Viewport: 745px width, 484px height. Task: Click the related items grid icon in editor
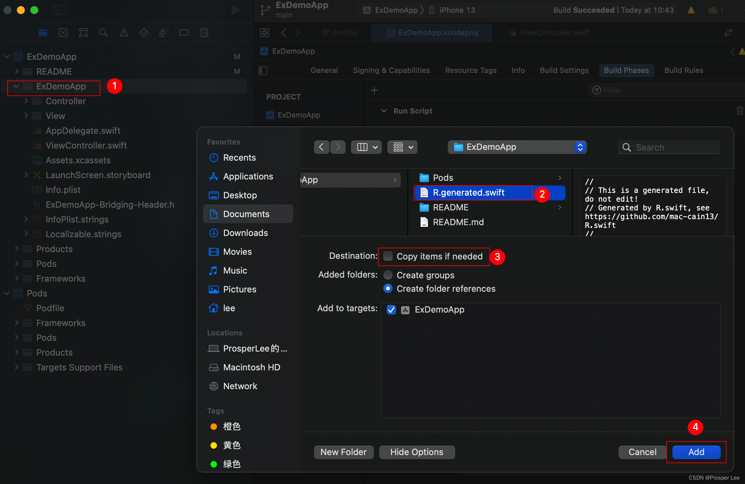pos(265,33)
